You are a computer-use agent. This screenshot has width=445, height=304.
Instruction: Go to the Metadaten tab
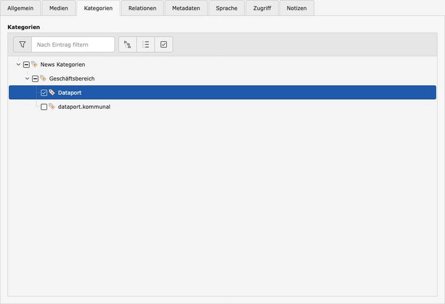186,8
